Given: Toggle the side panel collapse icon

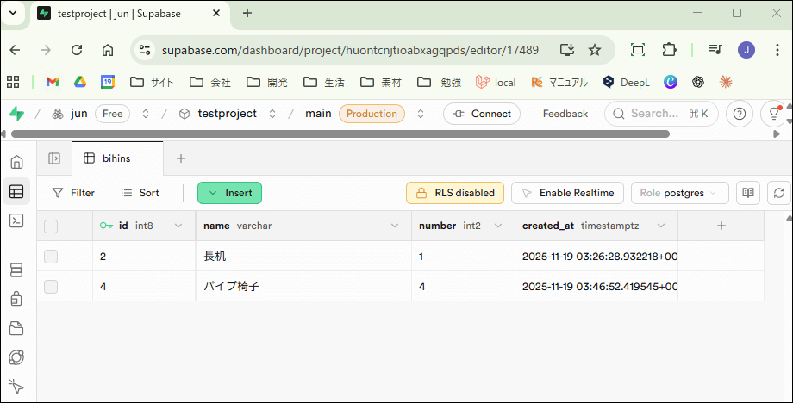Looking at the screenshot, I should [x=54, y=158].
